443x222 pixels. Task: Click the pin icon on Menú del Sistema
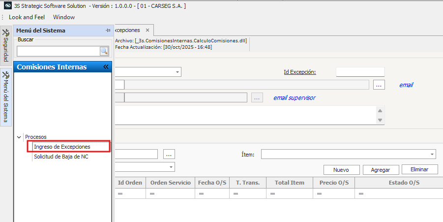click(x=108, y=31)
